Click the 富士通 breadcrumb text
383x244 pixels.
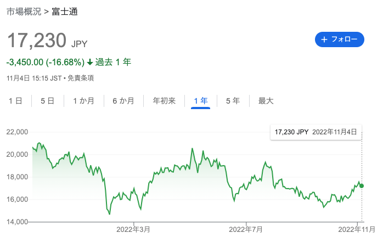(65, 12)
